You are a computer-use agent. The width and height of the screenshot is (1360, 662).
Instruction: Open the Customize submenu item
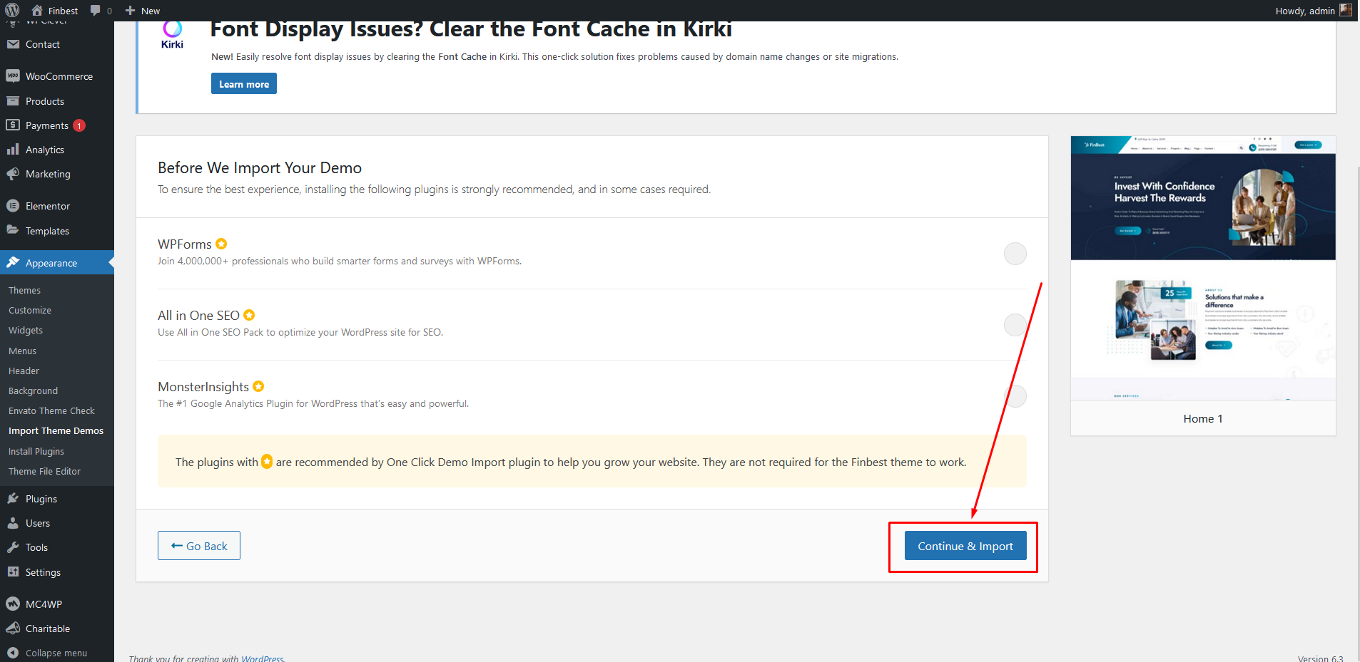pyautogui.click(x=30, y=310)
